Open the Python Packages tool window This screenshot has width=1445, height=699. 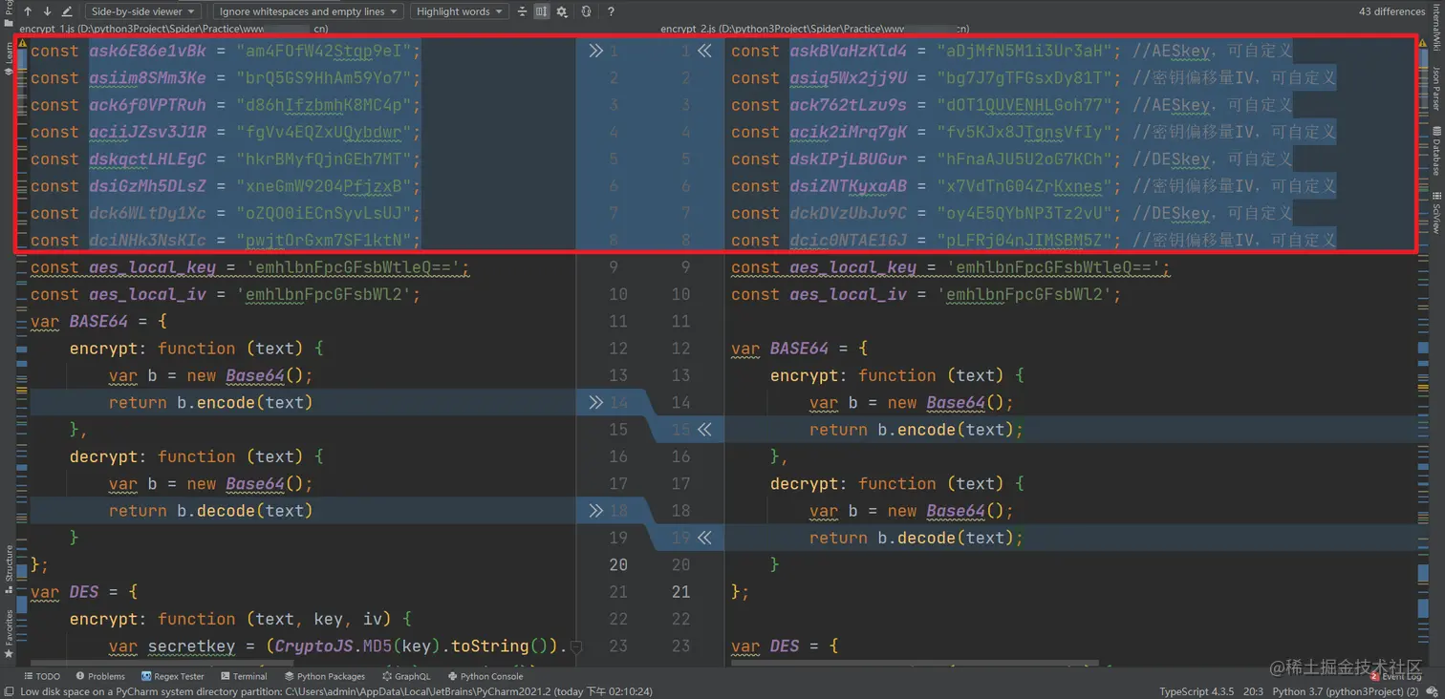click(x=324, y=676)
